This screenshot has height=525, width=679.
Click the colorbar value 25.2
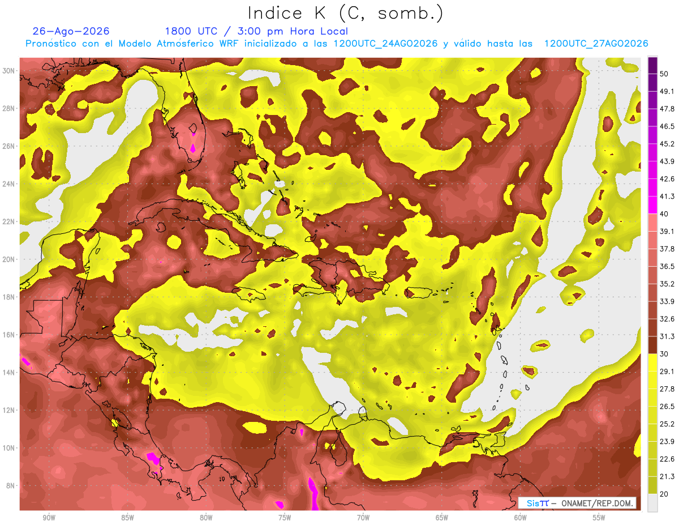coord(667,424)
